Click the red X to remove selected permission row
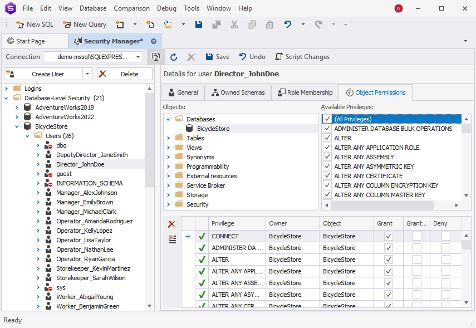Viewport: 476px width, 328px height. point(172,225)
